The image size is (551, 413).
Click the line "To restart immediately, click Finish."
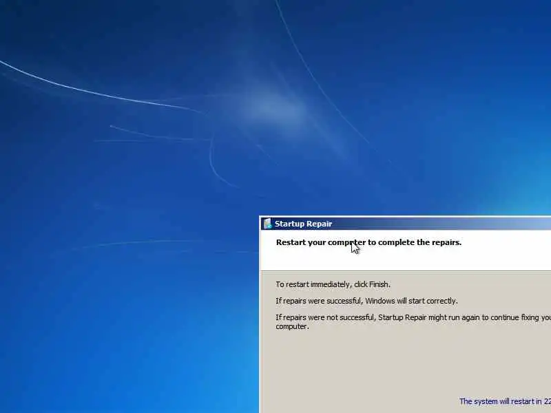[x=333, y=284]
